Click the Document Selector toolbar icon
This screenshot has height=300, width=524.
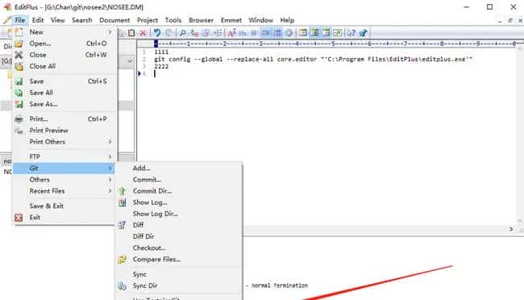338,33
